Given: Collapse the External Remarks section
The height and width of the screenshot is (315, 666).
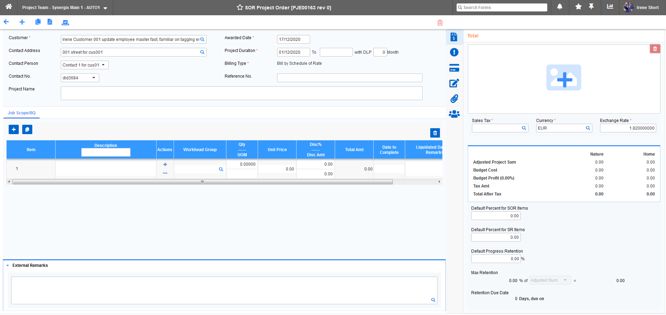Looking at the screenshot, I should (8, 265).
